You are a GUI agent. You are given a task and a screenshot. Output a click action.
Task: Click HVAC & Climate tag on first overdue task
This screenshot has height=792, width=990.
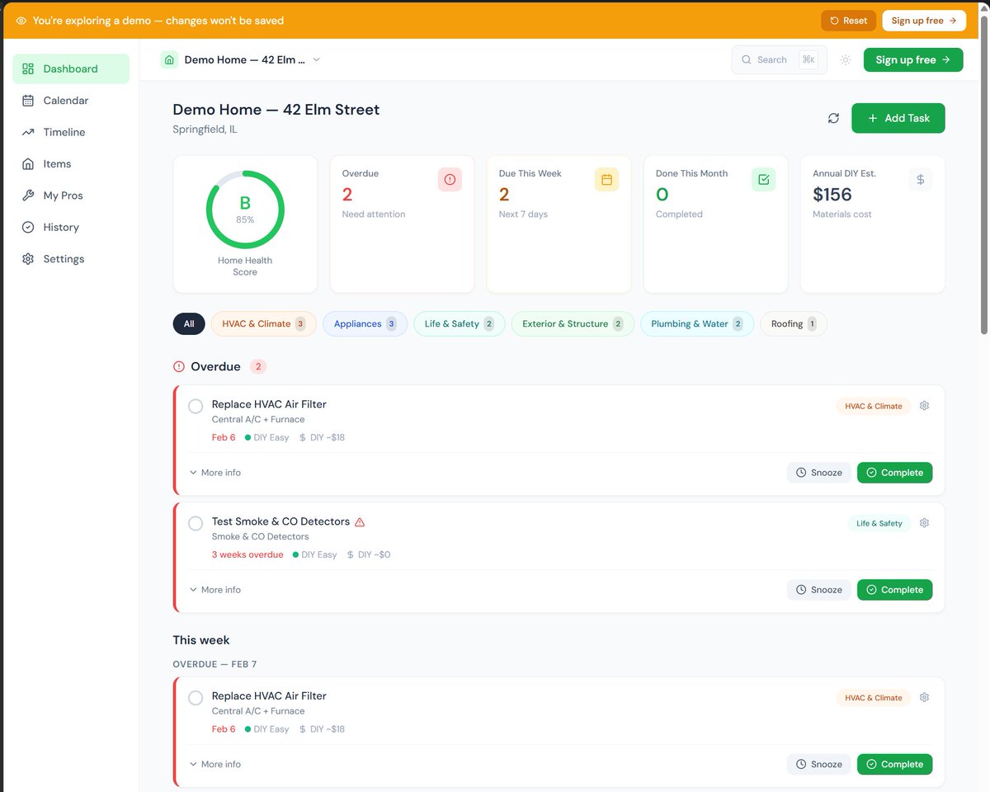click(873, 406)
